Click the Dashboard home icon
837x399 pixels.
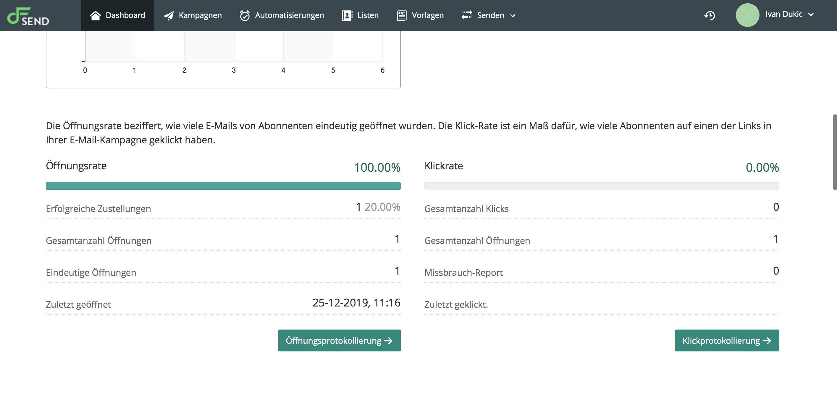point(95,15)
